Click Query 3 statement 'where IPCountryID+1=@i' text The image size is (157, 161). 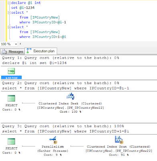tap(102, 131)
